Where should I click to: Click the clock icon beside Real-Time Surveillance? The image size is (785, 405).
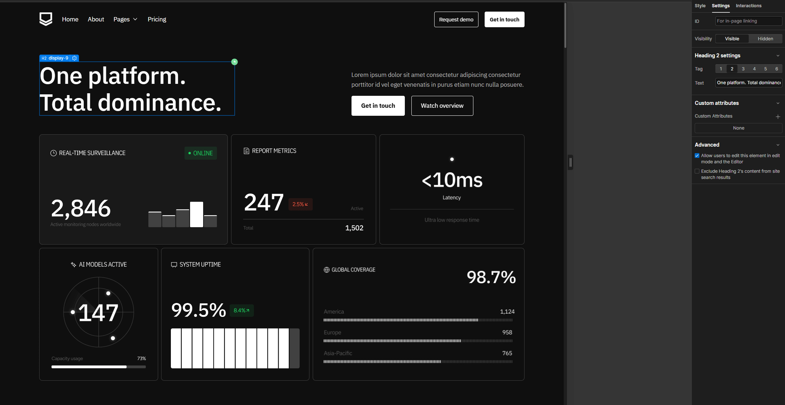[x=53, y=153]
